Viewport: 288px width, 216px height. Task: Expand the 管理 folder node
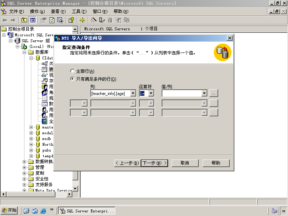click(x=24, y=167)
